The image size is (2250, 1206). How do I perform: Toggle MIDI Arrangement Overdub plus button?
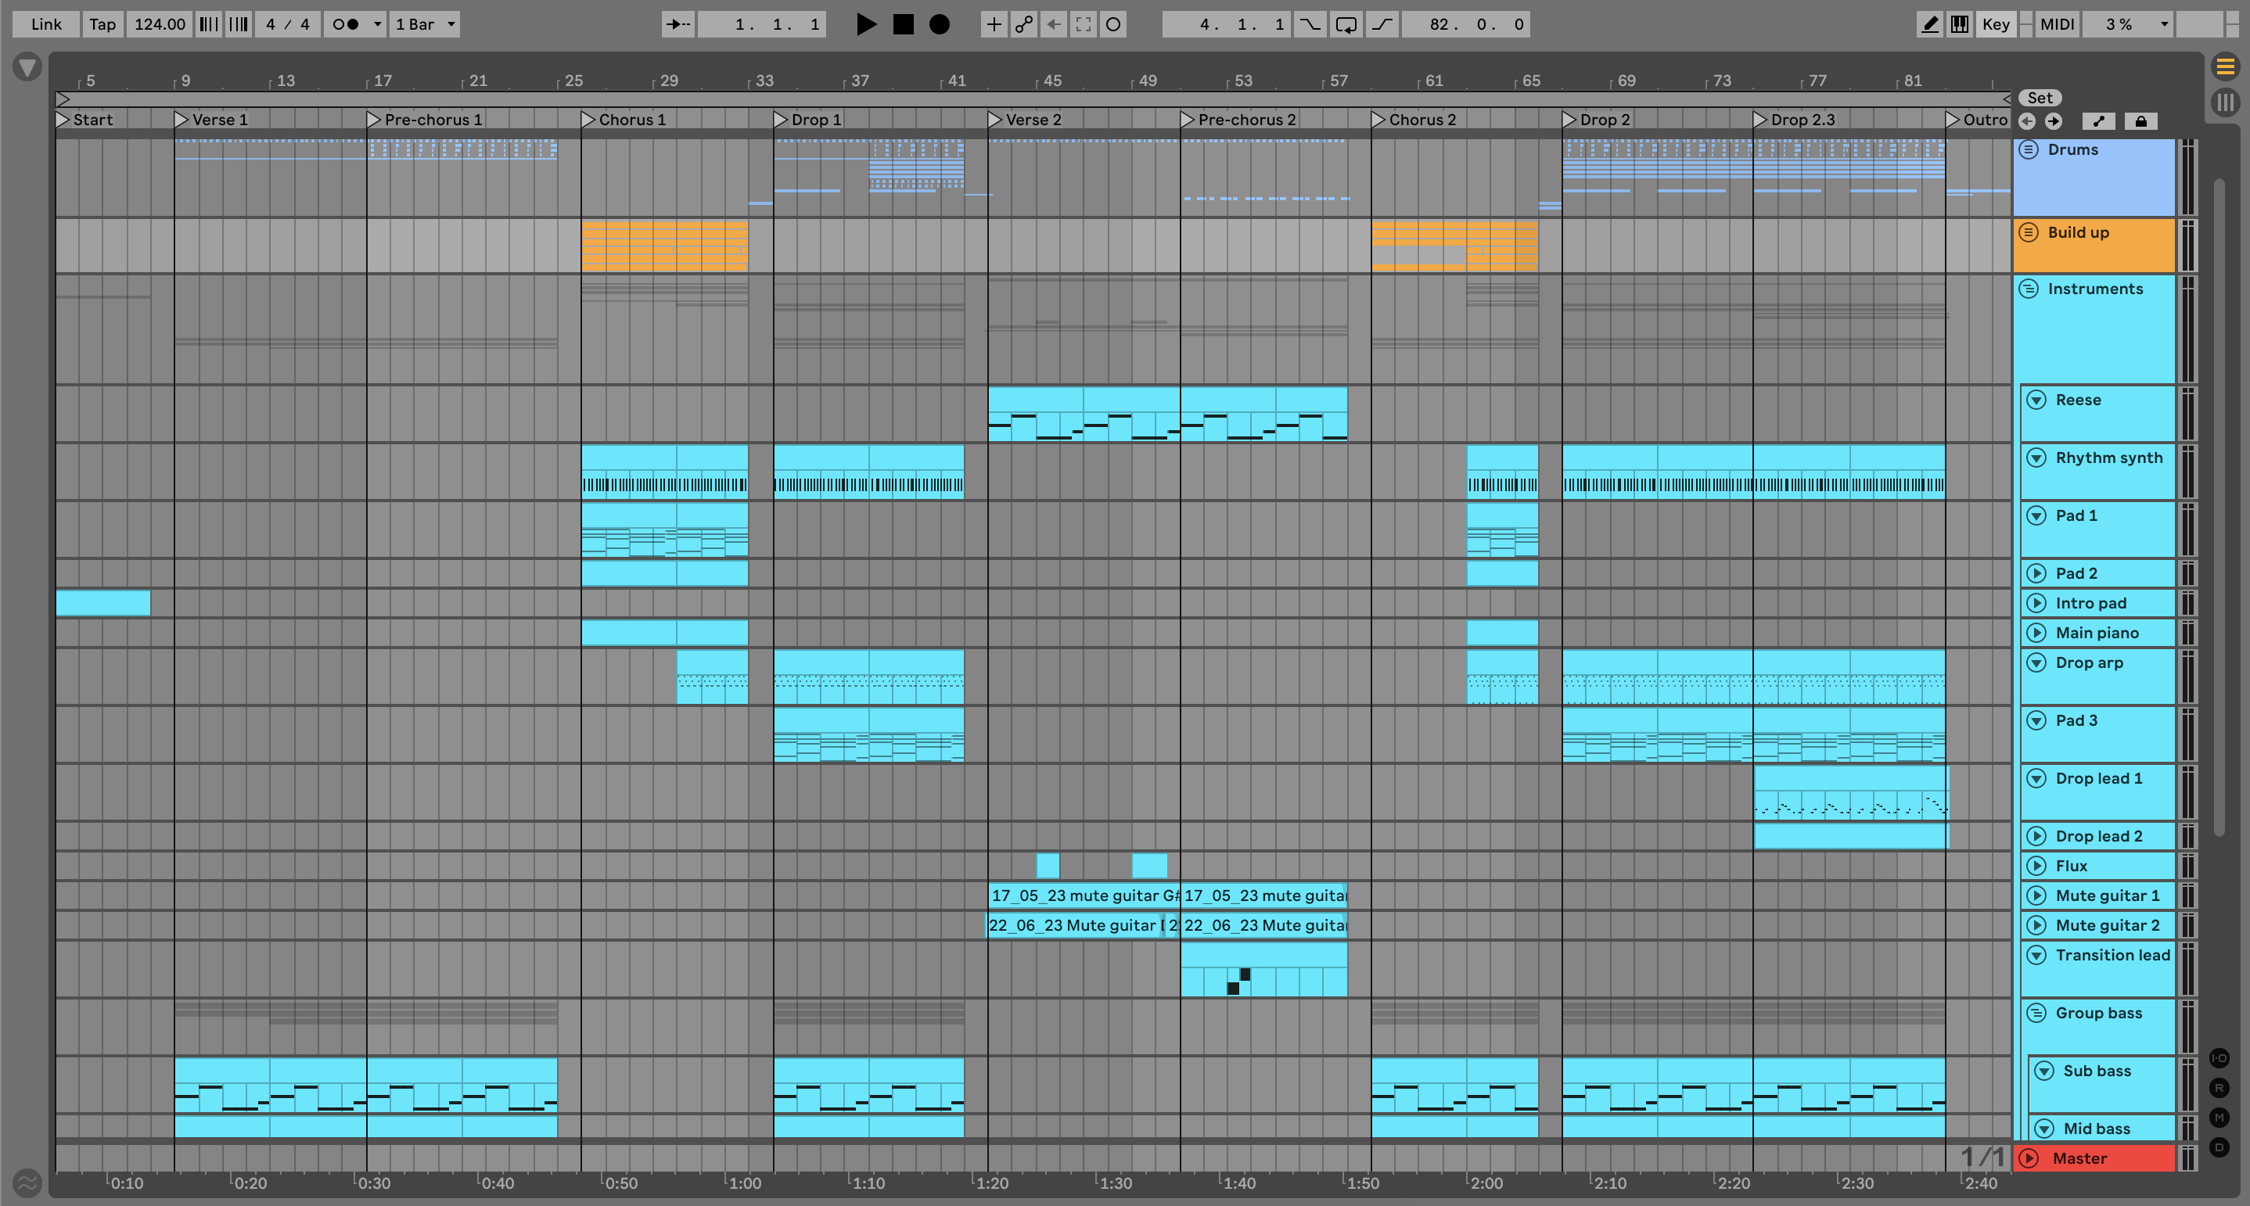(x=993, y=24)
